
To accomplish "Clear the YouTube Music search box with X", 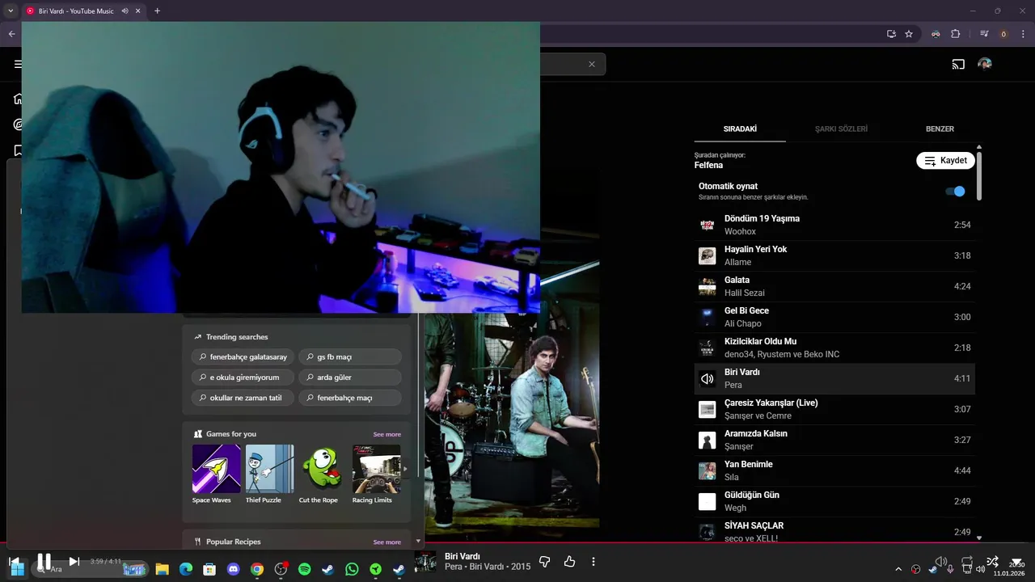I will click(591, 64).
